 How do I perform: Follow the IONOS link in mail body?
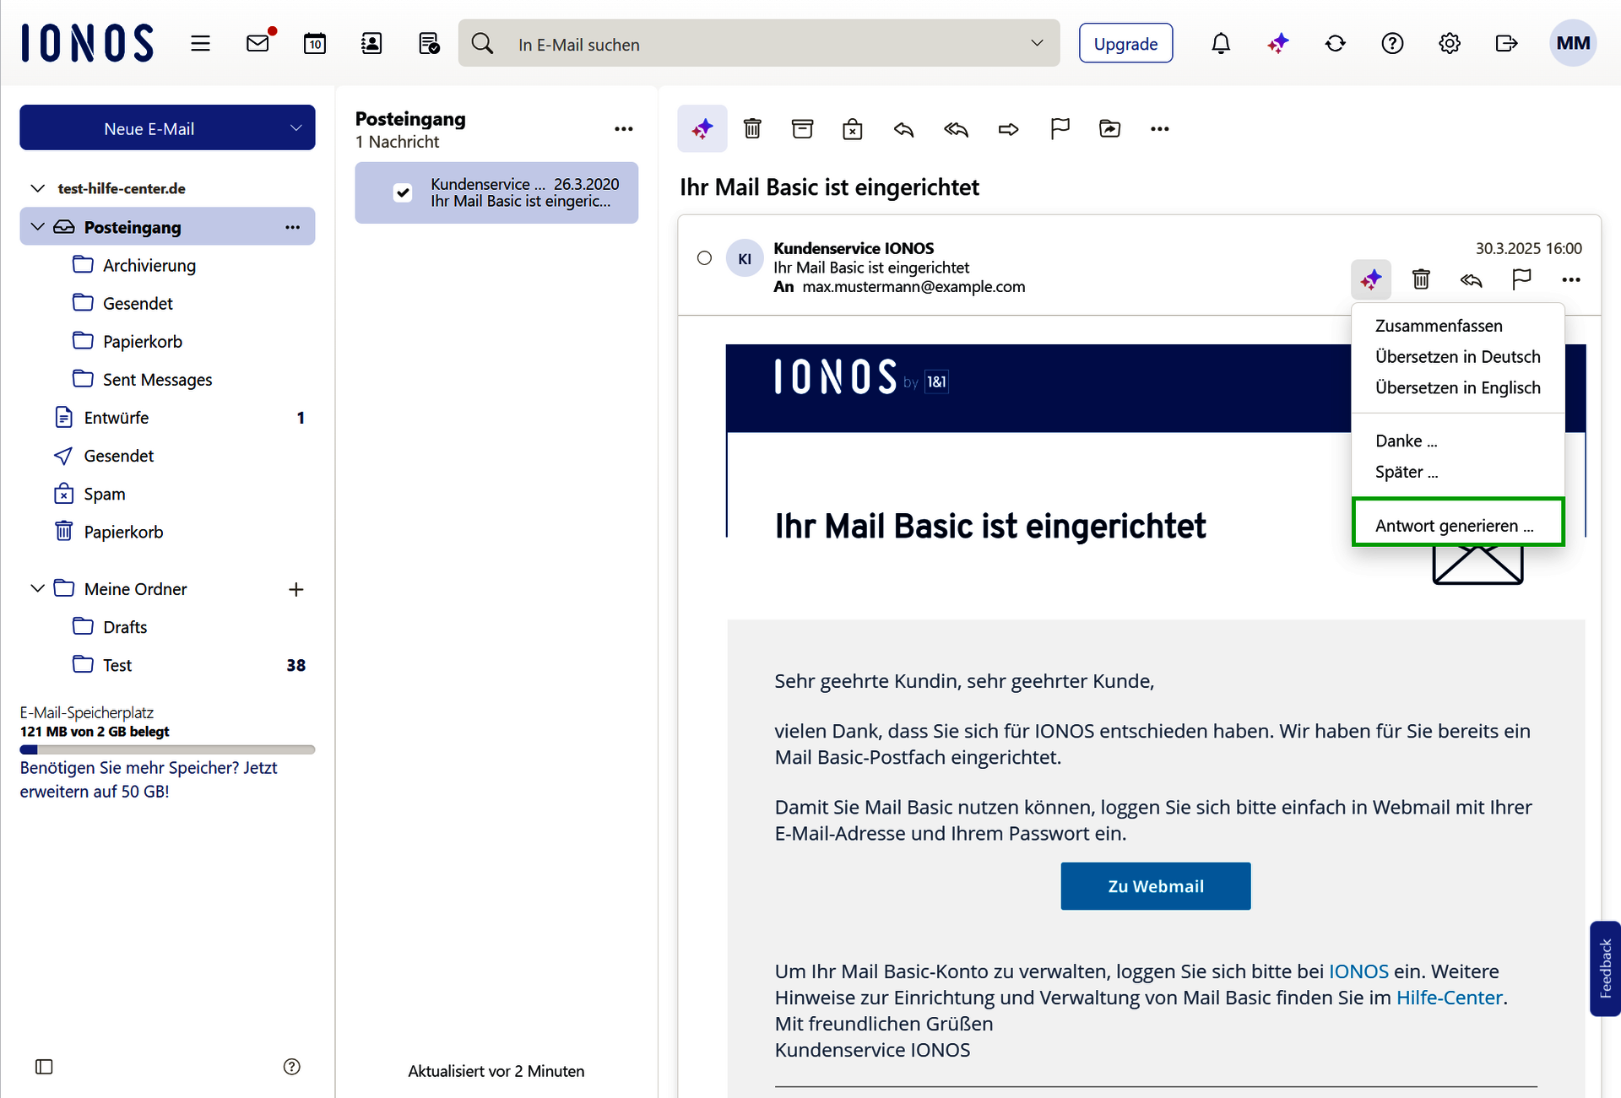click(1358, 971)
